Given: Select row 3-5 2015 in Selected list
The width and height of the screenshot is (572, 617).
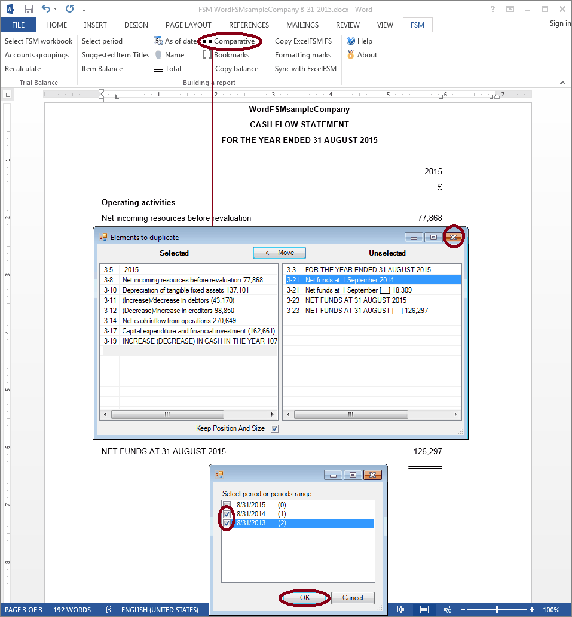Looking at the screenshot, I should pyautogui.click(x=189, y=269).
